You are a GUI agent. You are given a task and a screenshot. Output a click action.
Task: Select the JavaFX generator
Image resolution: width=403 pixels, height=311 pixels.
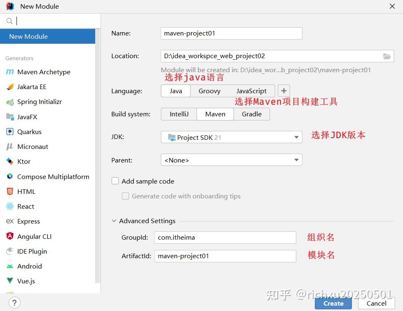click(x=27, y=117)
